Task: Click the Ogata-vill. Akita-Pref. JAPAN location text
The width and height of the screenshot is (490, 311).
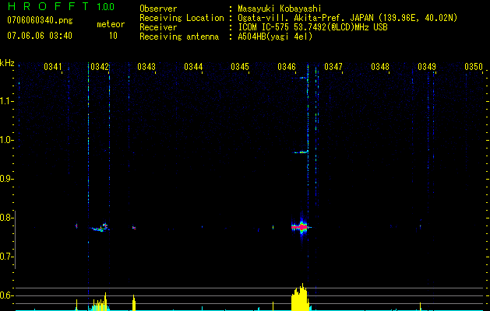Action: 347,18
